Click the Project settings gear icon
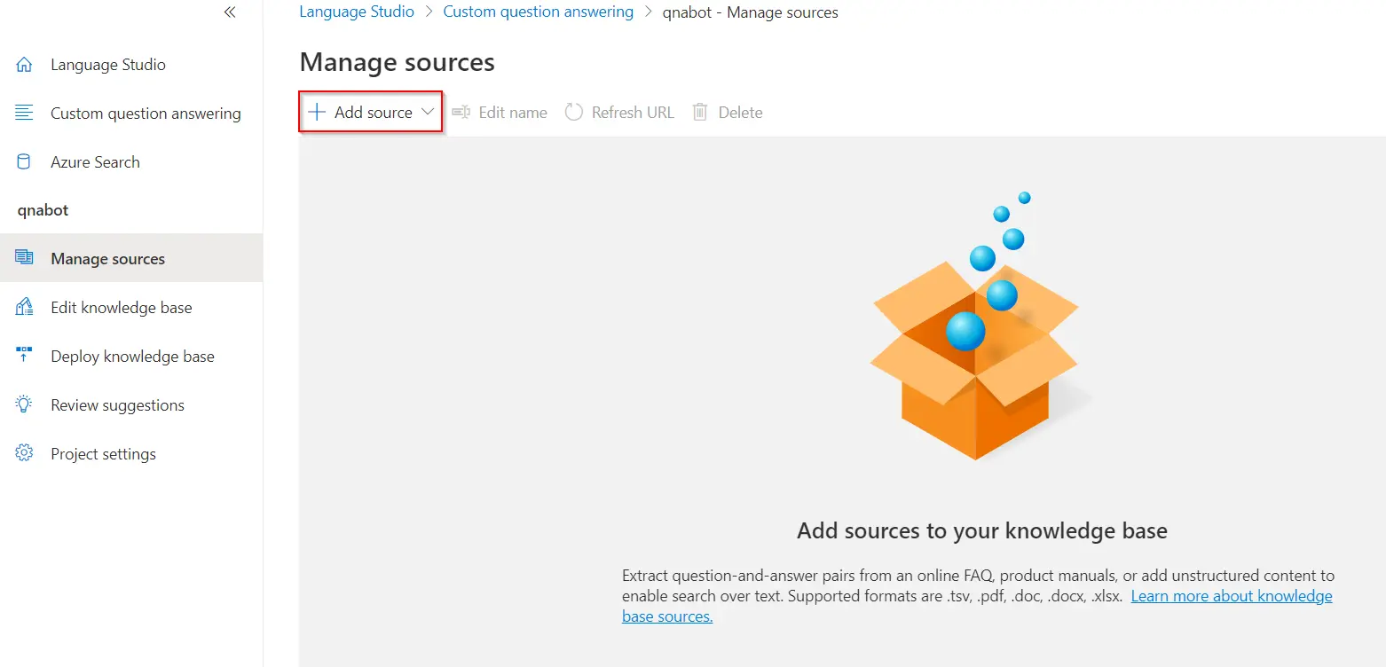Image resolution: width=1386 pixels, height=667 pixels. tap(25, 454)
